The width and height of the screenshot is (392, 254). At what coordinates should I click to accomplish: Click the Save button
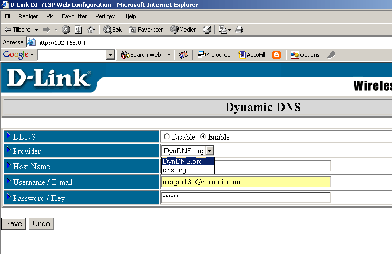14,223
